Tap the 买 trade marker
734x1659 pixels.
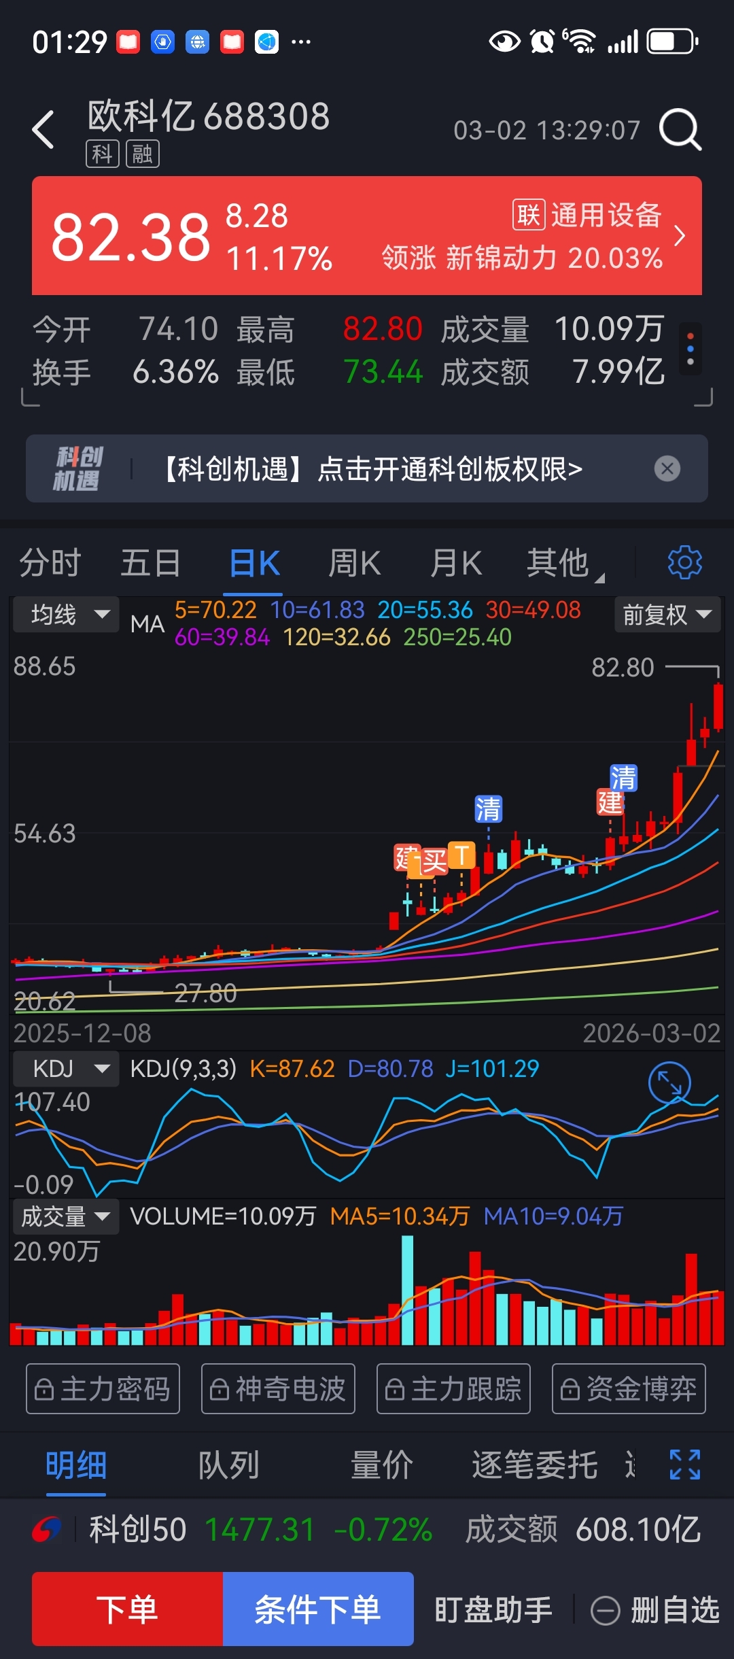tap(434, 862)
